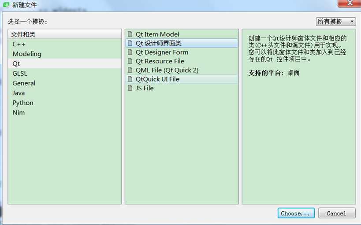Select the Python category

pyautogui.click(x=65, y=103)
